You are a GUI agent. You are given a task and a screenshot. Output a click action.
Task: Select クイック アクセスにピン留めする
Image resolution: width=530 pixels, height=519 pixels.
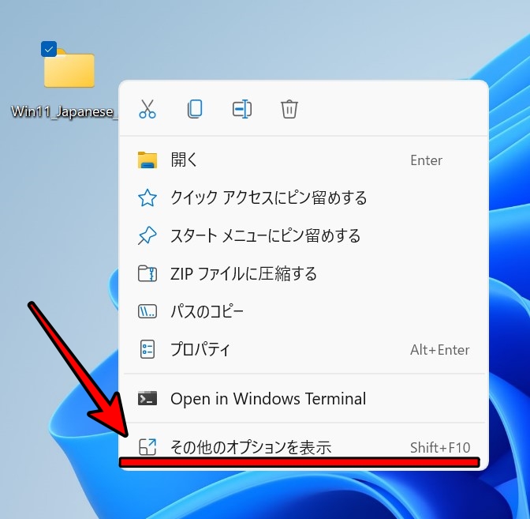(268, 198)
